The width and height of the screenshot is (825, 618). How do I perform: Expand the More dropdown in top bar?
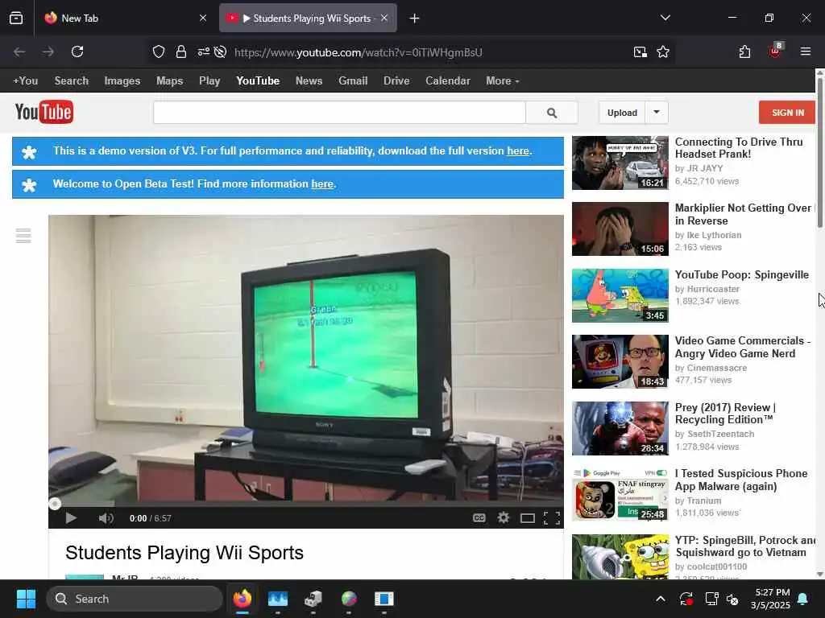tap(503, 81)
